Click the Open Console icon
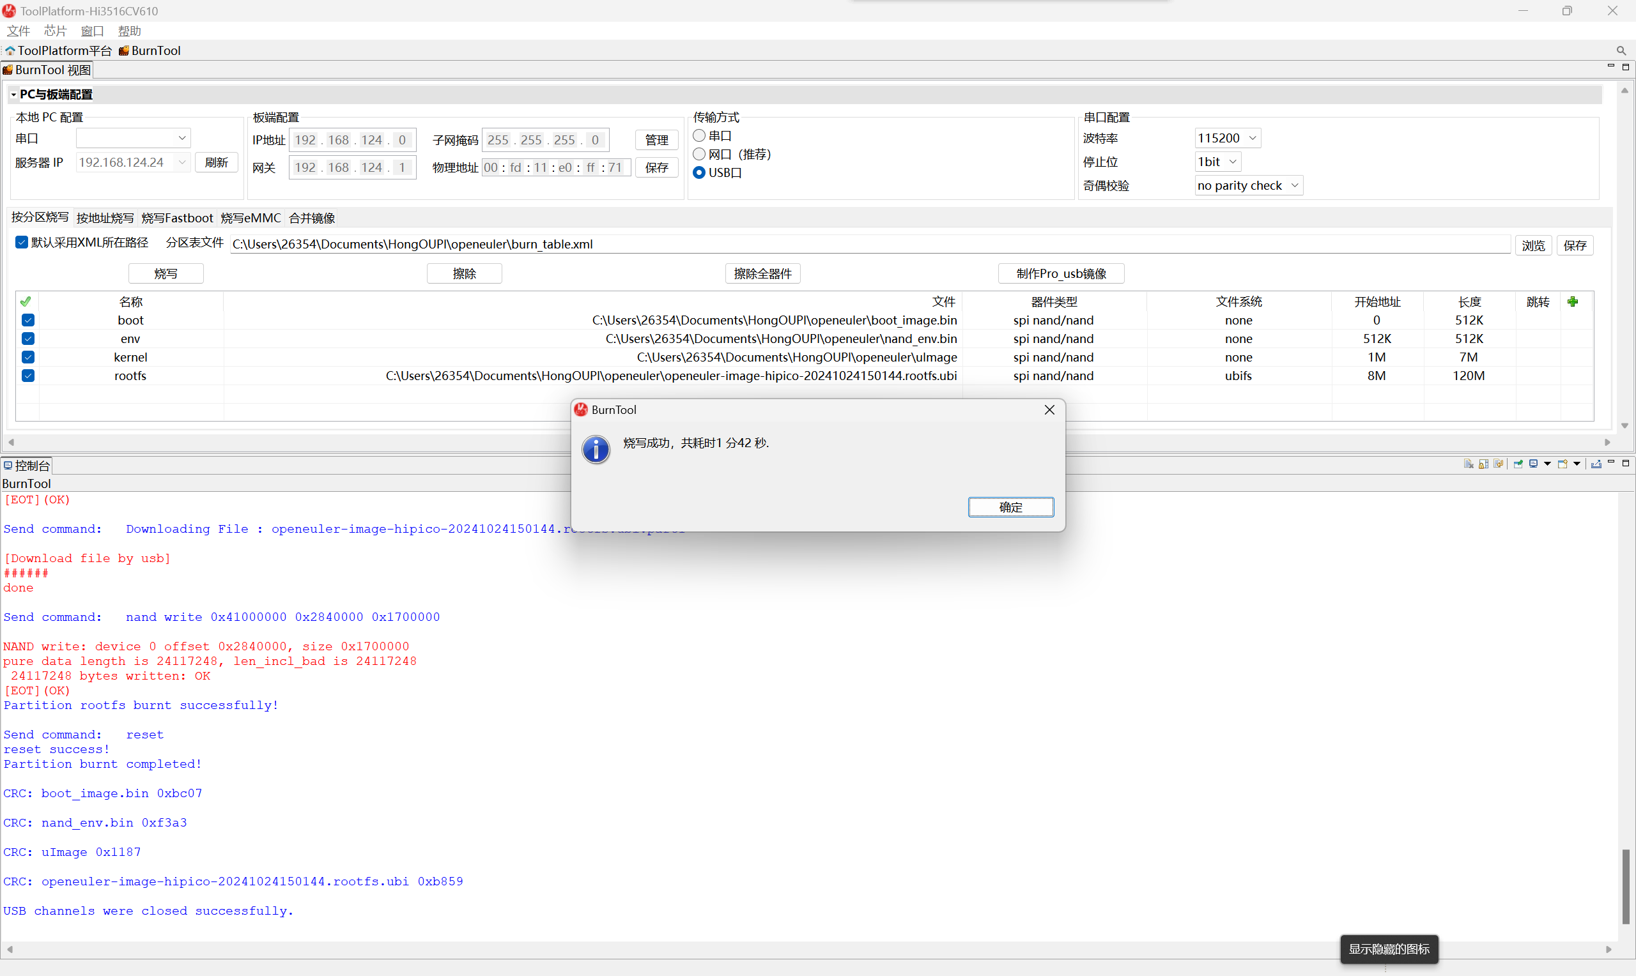1636x976 pixels. (1563, 464)
